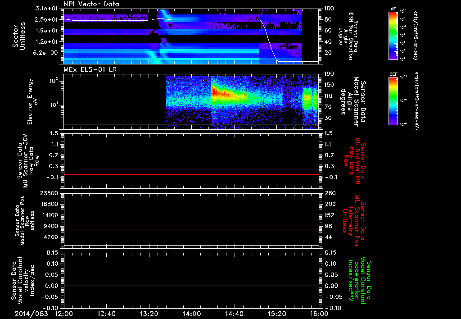Click the "1.9e+01" sector tick label
The image size is (461, 319).
47,31
